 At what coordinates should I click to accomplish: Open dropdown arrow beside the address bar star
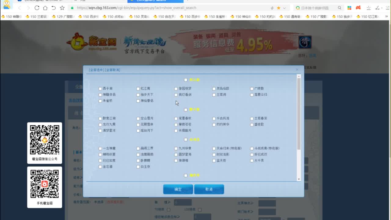(284, 8)
